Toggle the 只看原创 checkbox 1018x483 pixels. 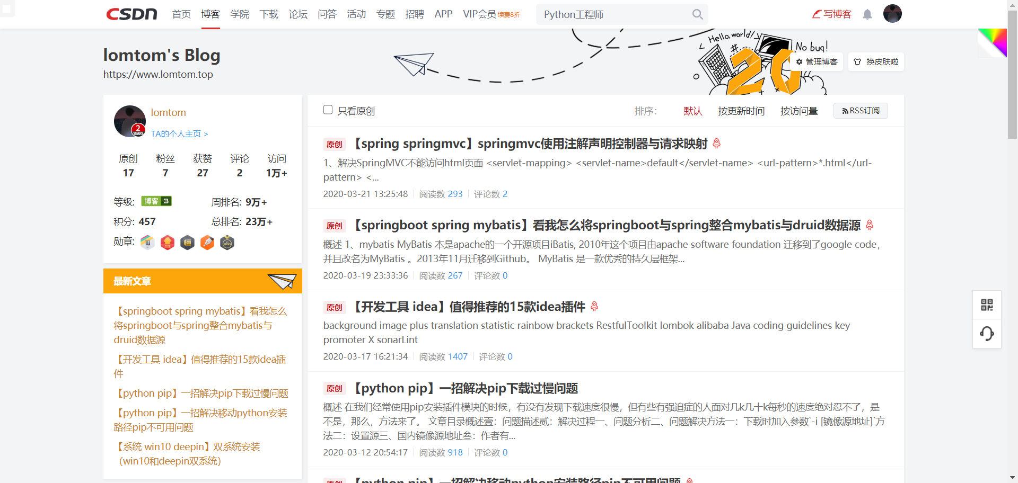(x=328, y=110)
